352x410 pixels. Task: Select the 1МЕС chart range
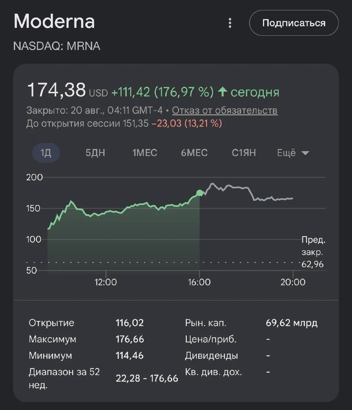point(145,153)
